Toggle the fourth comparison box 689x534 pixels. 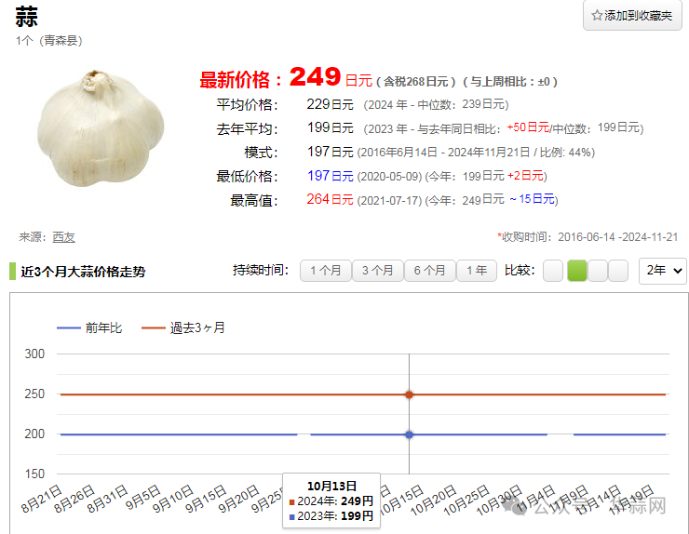[618, 271]
